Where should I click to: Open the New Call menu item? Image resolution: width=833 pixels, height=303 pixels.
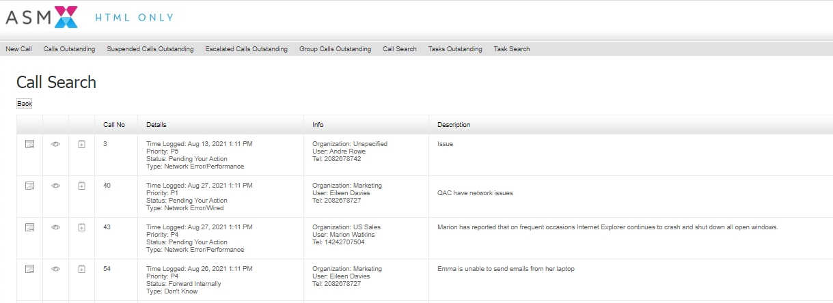coord(18,49)
